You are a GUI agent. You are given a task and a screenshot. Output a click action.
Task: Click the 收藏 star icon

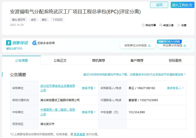[179, 25]
